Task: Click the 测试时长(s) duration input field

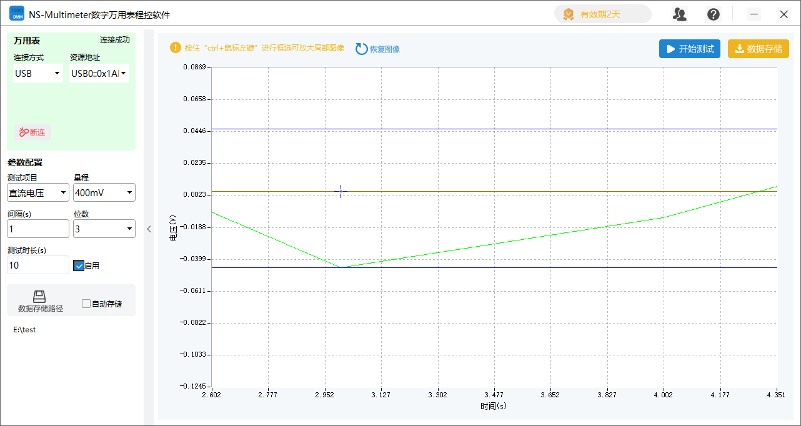Action: tap(37, 265)
